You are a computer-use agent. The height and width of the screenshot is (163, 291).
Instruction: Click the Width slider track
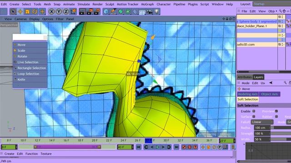(x=281, y=139)
